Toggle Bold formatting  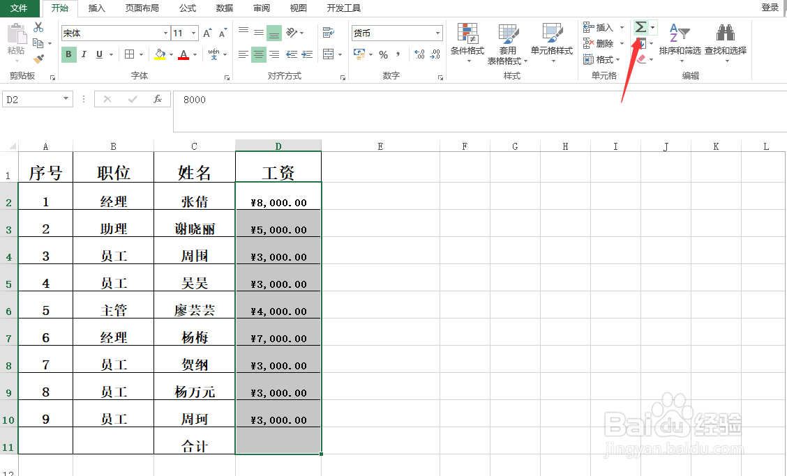click(69, 54)
